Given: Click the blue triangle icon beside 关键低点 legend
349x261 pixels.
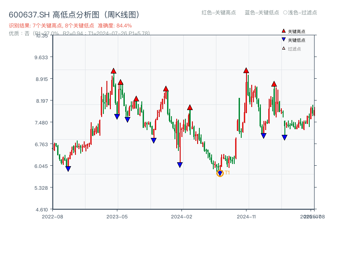Looking at the screenshot, I should [283, 39].
